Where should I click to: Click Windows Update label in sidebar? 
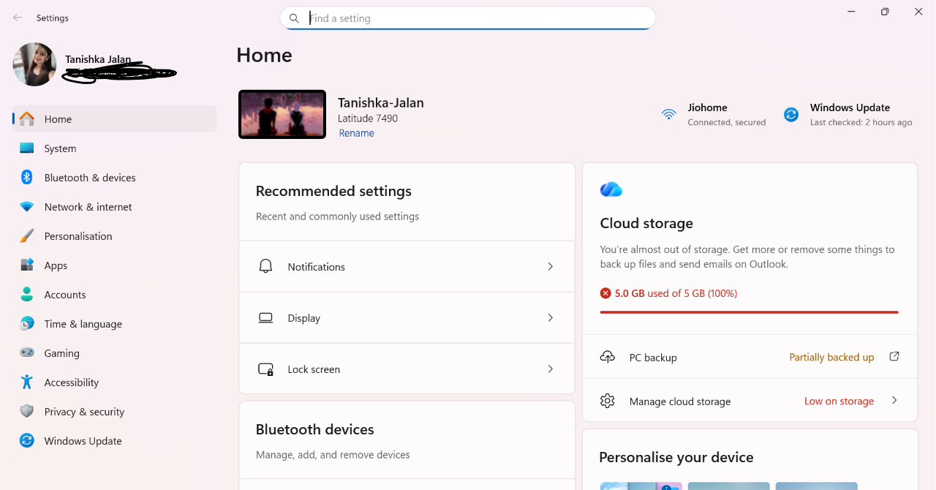(83, 441)
